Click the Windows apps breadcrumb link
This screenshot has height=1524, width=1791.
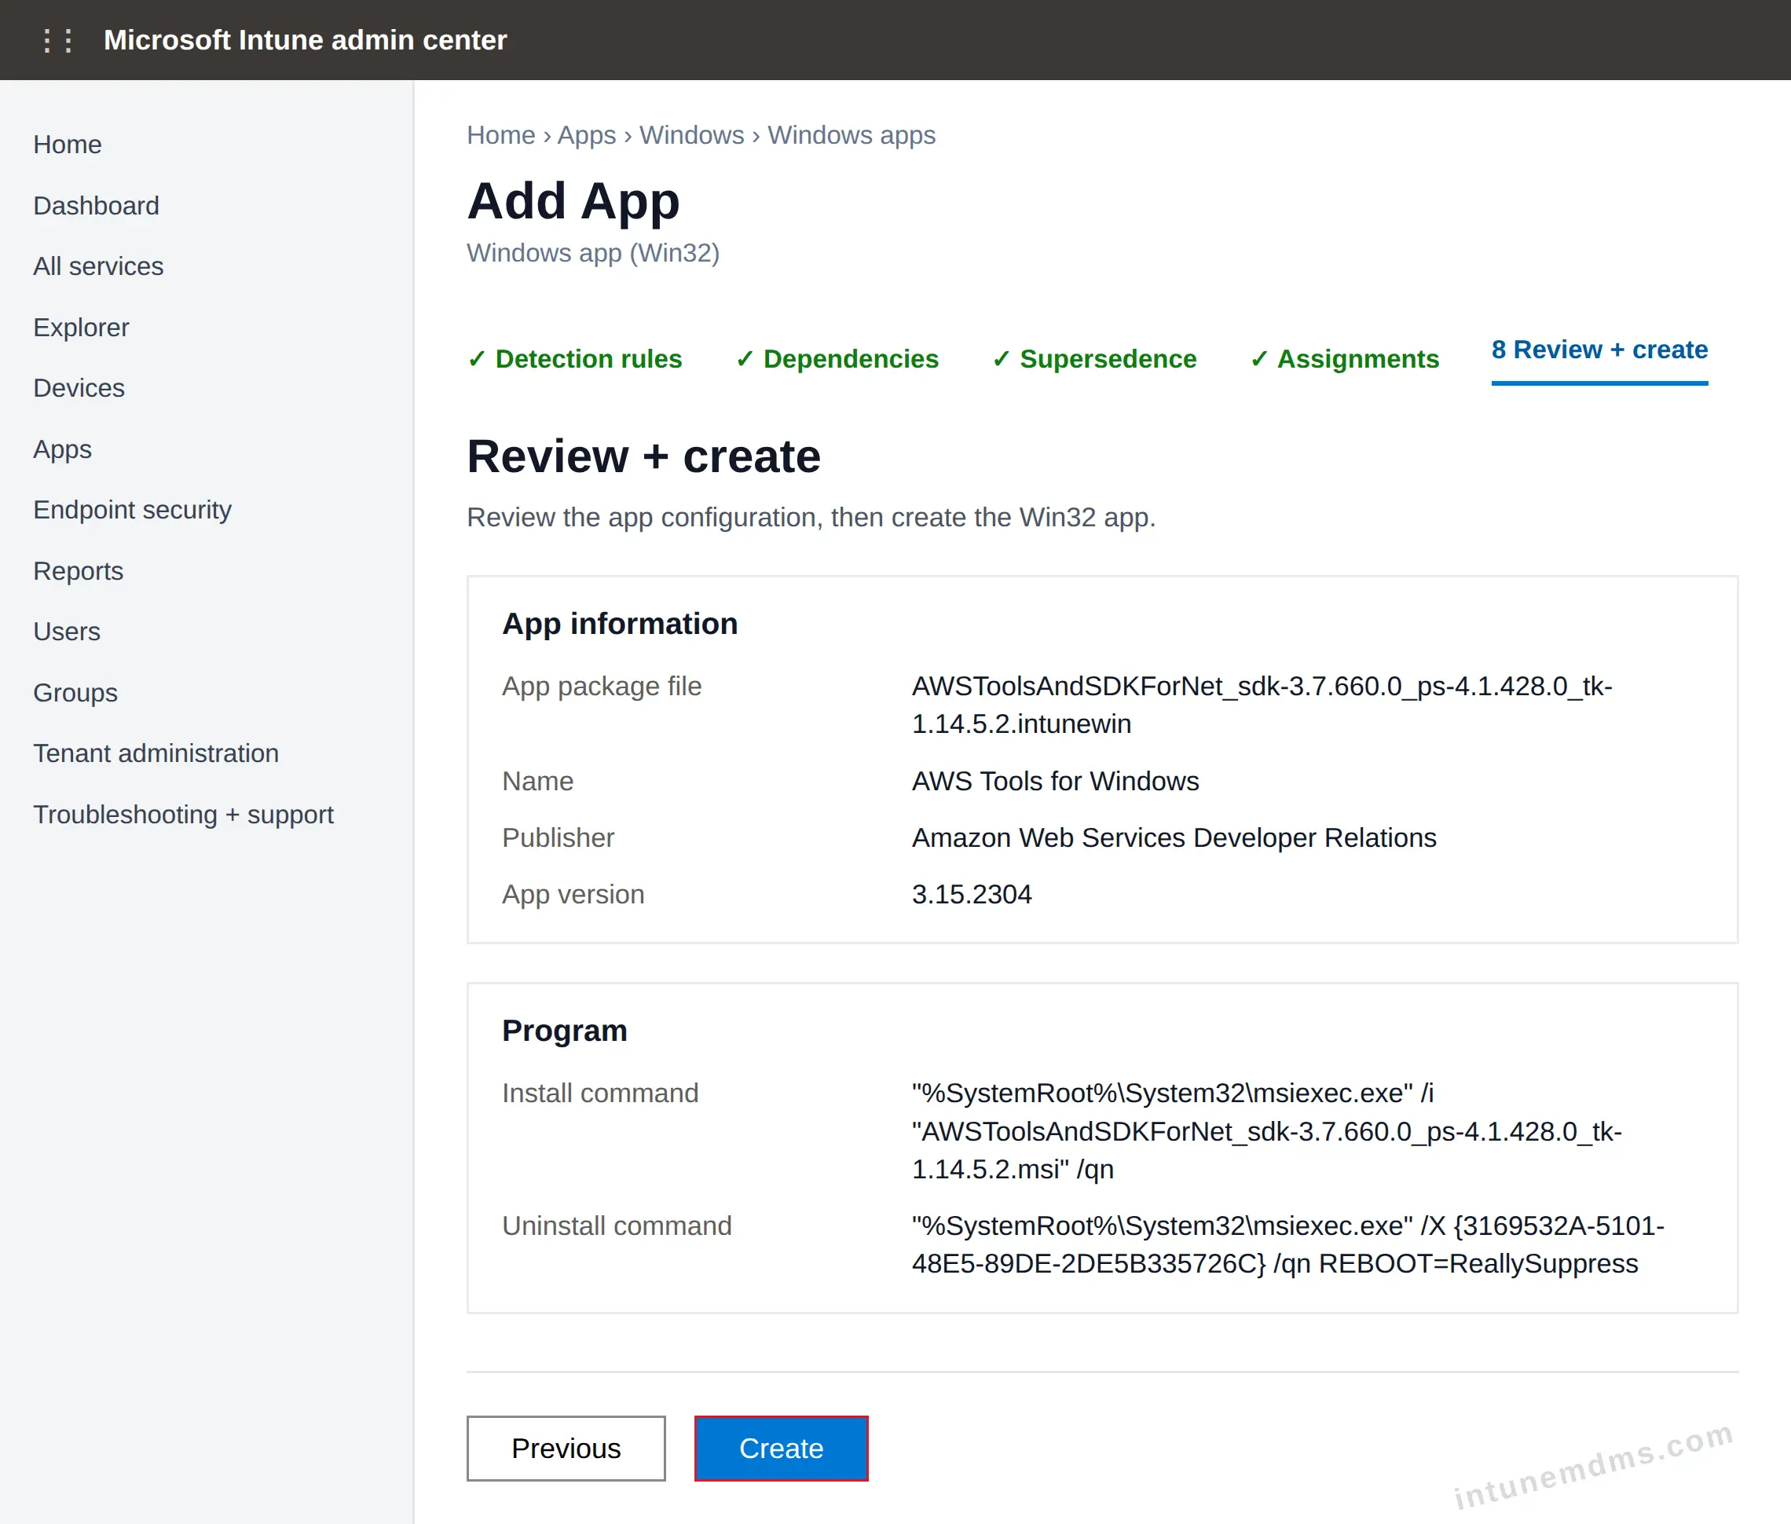[x=851, y=135]
